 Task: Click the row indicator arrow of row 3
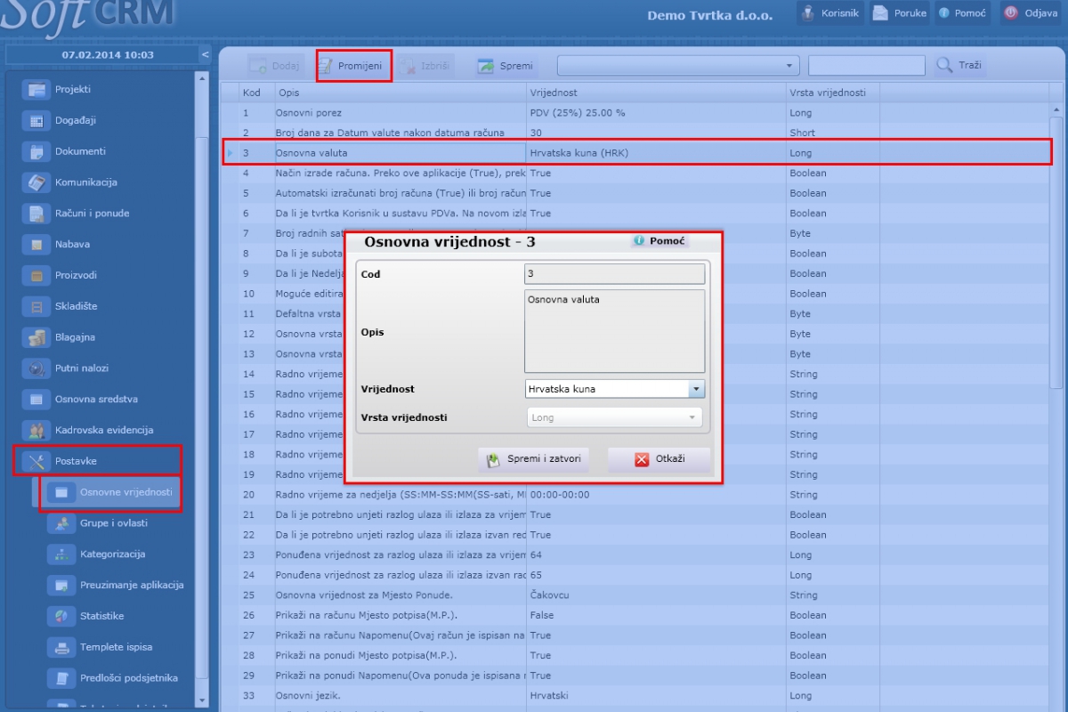[231, 153]
